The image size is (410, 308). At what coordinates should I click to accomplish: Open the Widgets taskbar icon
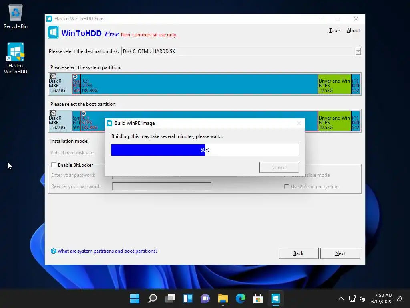(x=188, y=298)
